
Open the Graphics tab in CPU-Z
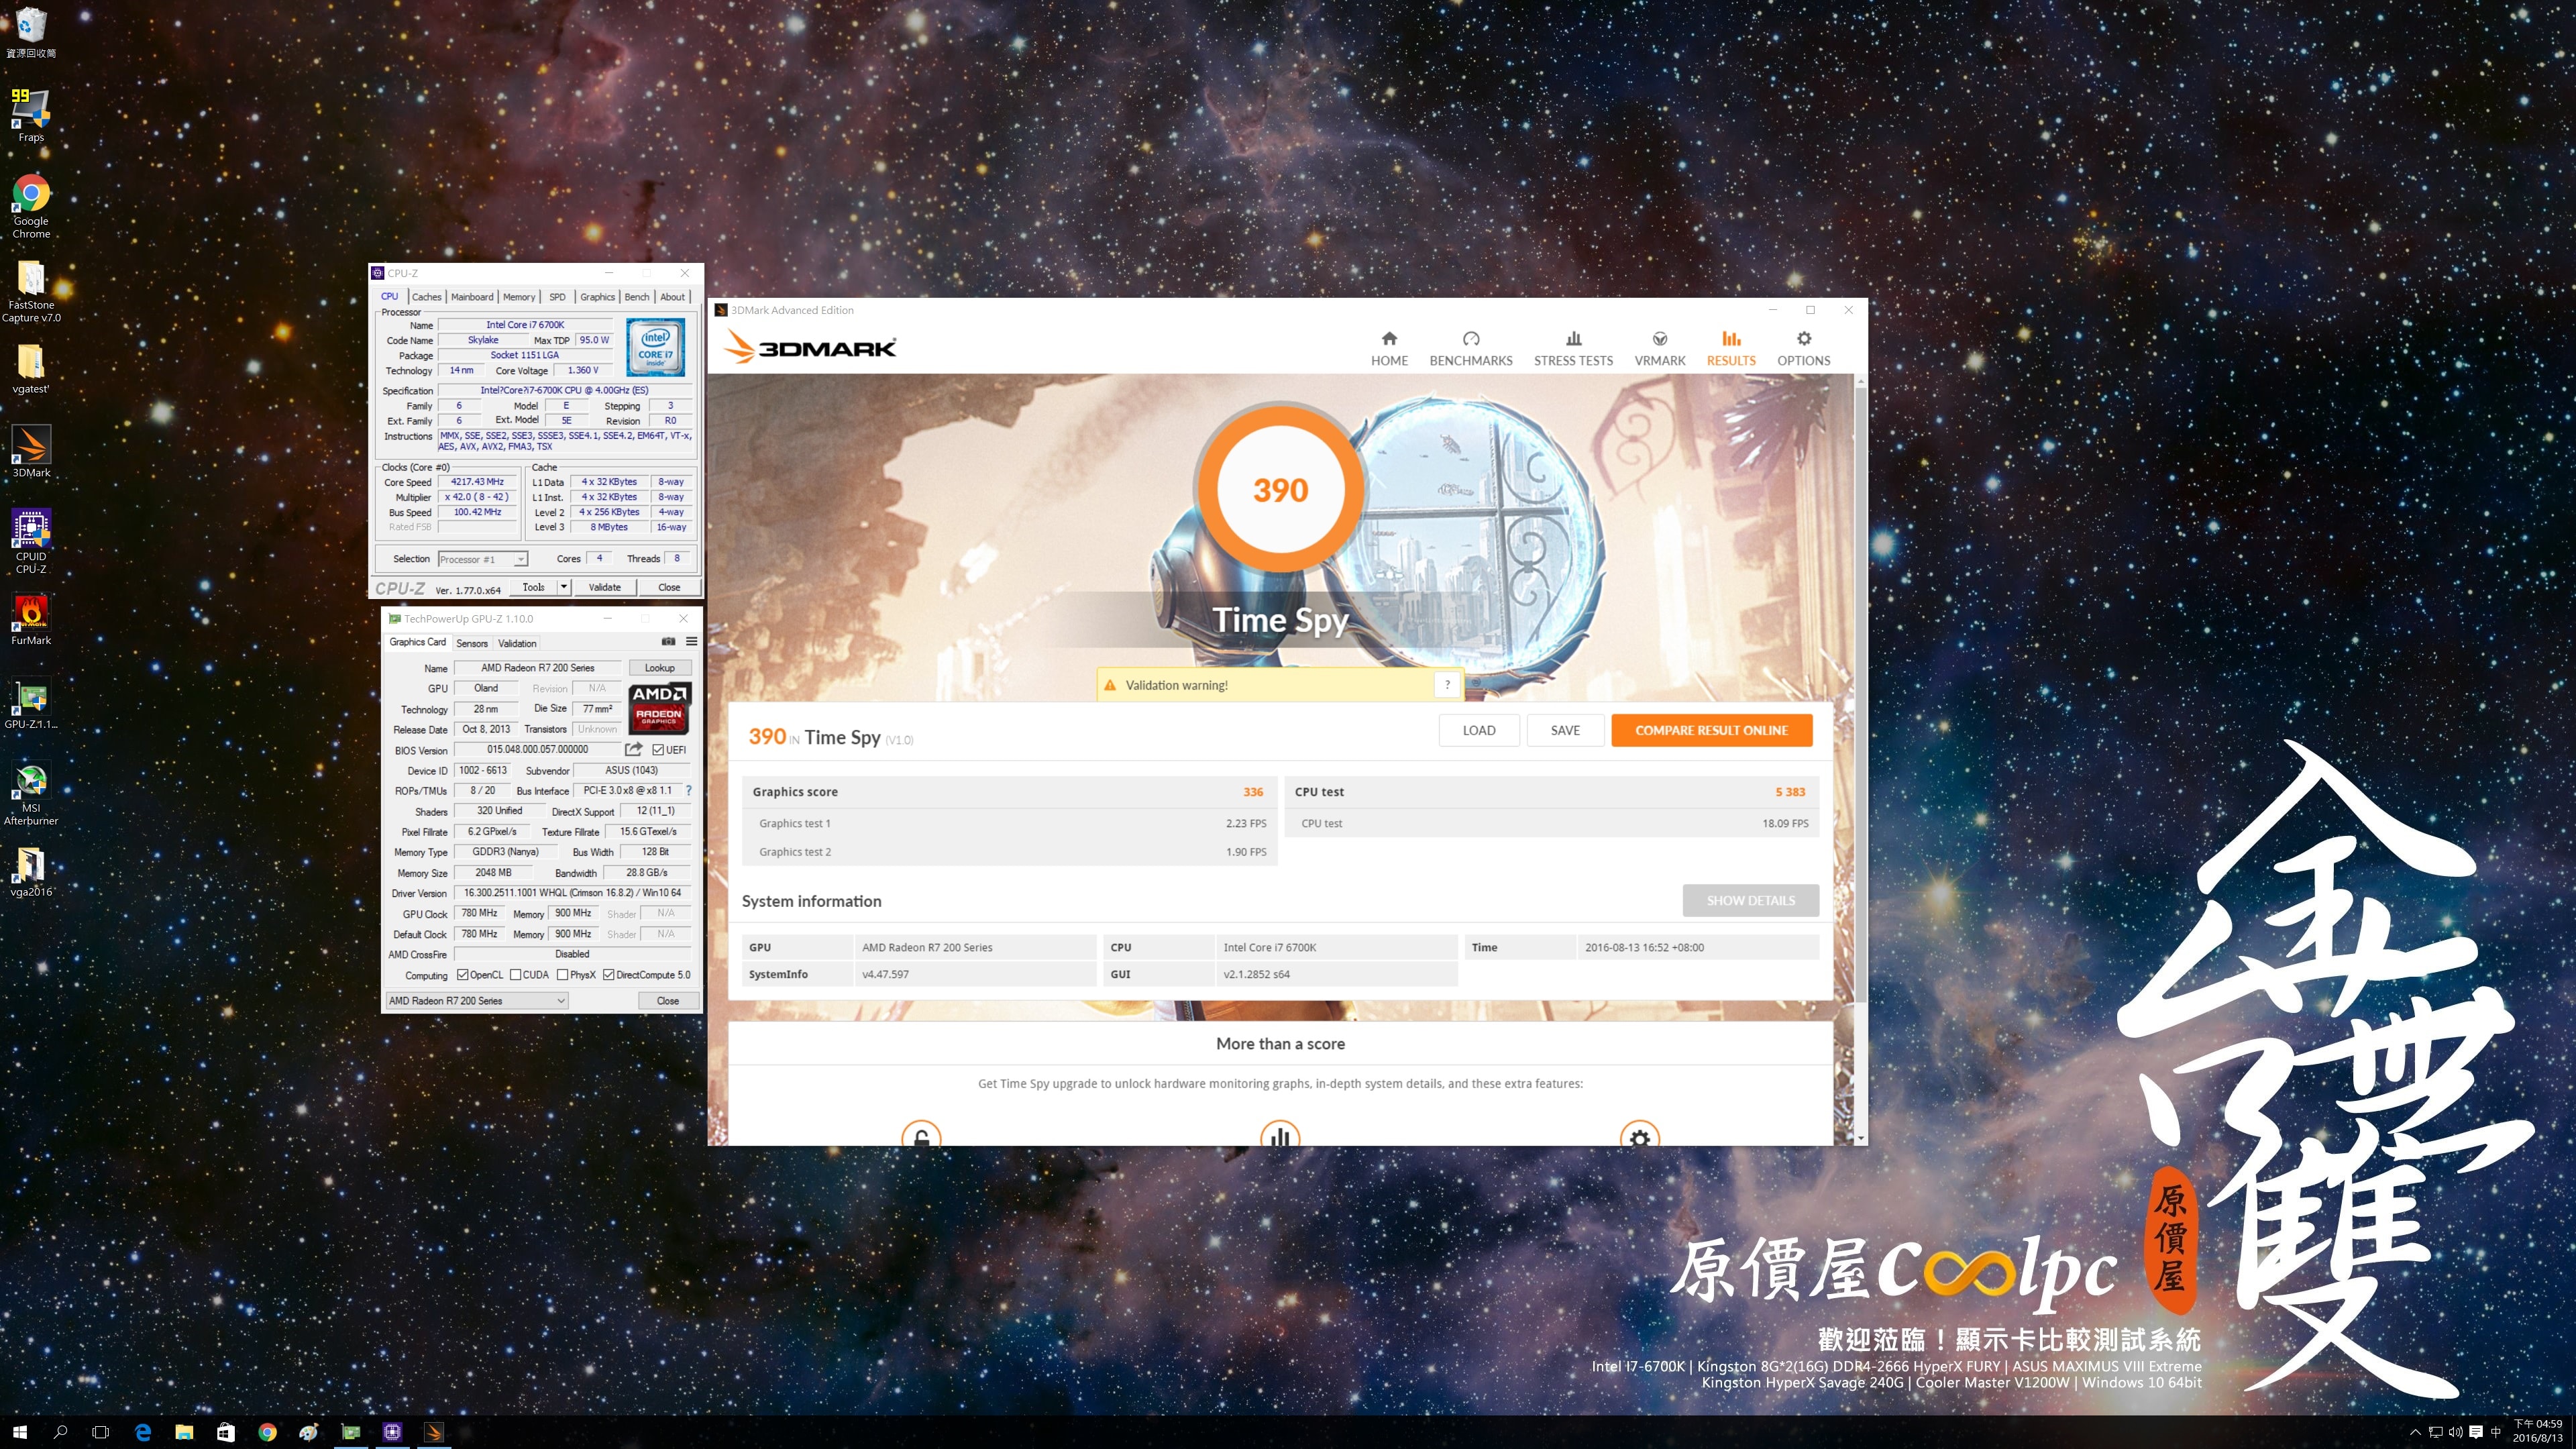[597, 296]
